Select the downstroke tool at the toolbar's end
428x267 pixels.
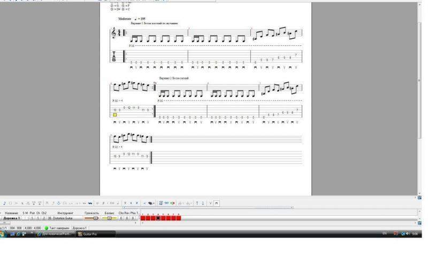point(217,203)
